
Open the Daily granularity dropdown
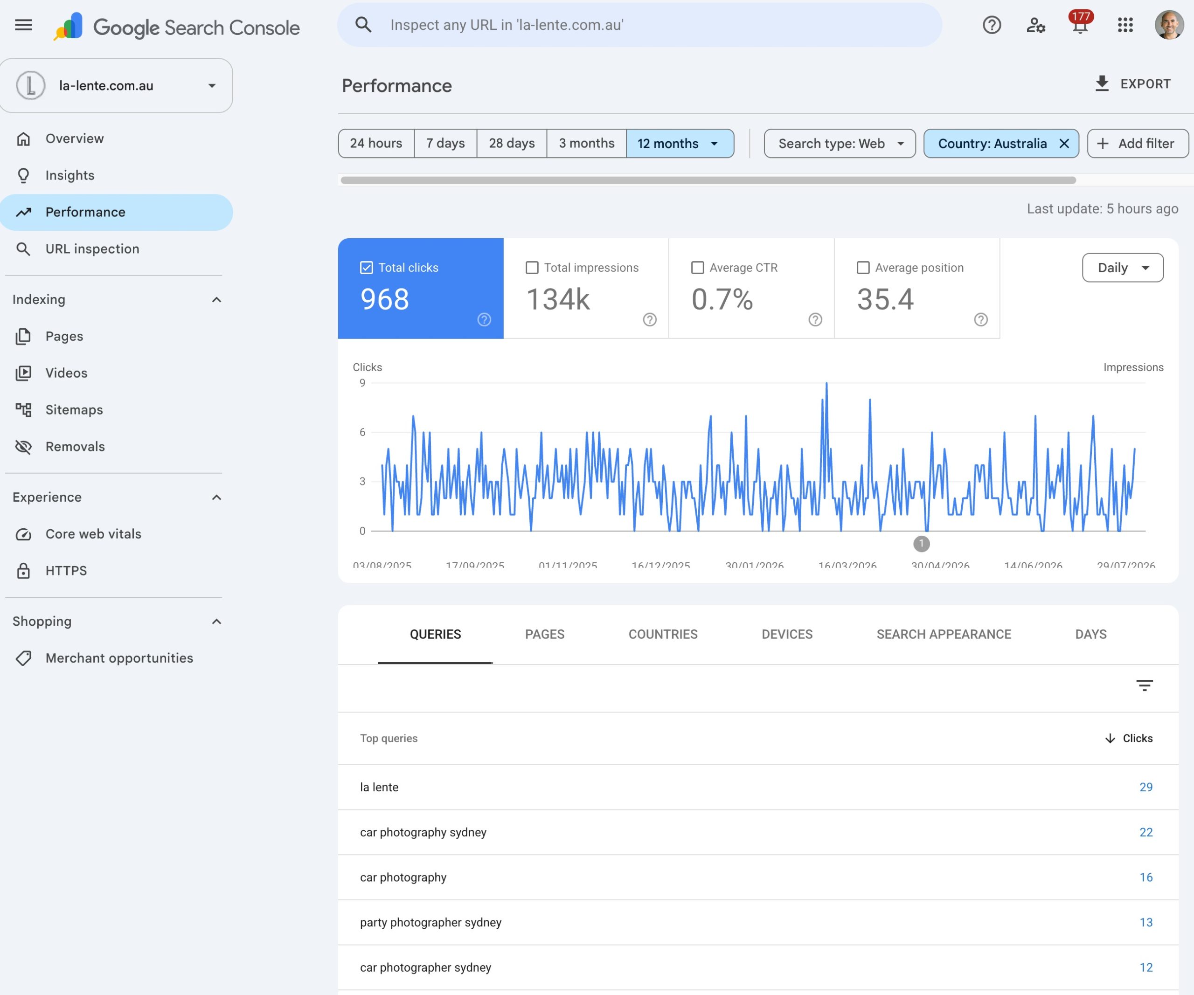pyautogui.click(x=1122, y=268)
